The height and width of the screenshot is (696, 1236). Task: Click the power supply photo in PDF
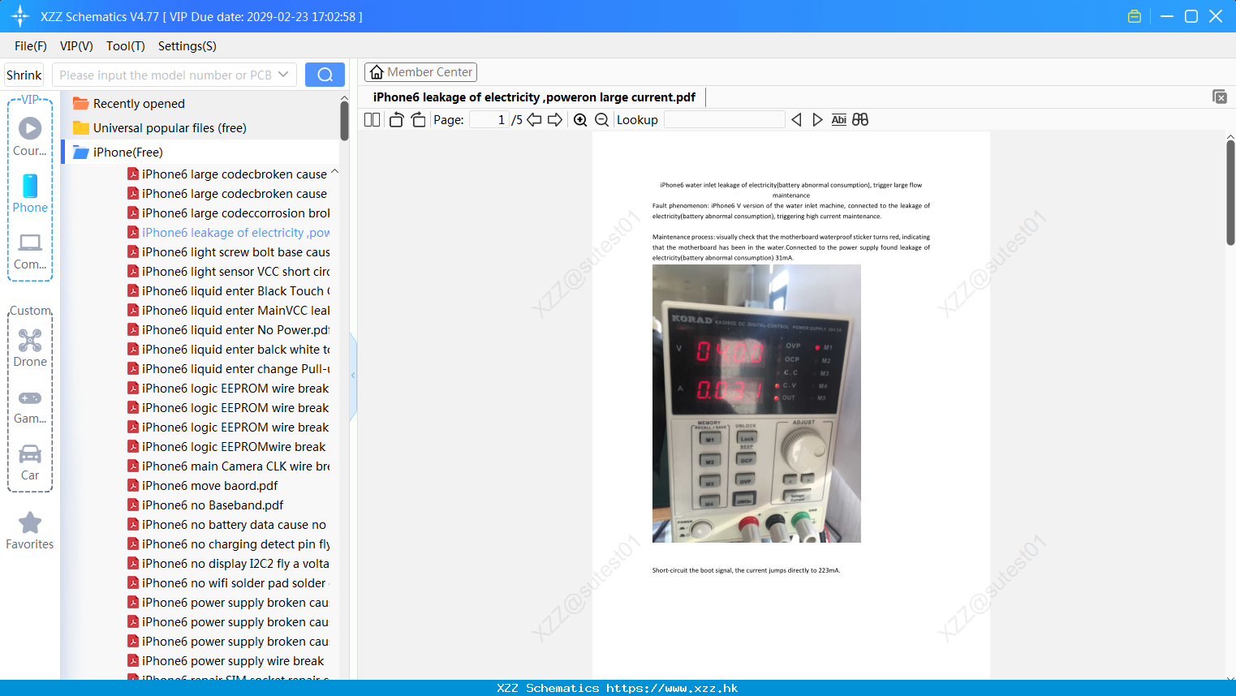coord(756,403)
